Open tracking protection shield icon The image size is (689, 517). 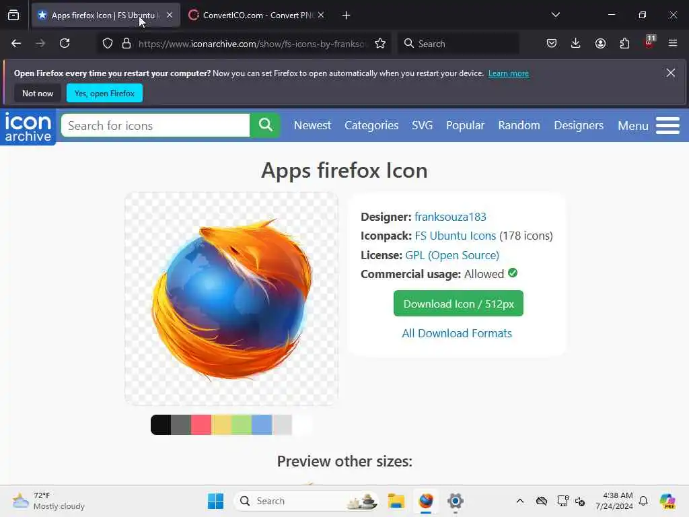coord(108,44)
